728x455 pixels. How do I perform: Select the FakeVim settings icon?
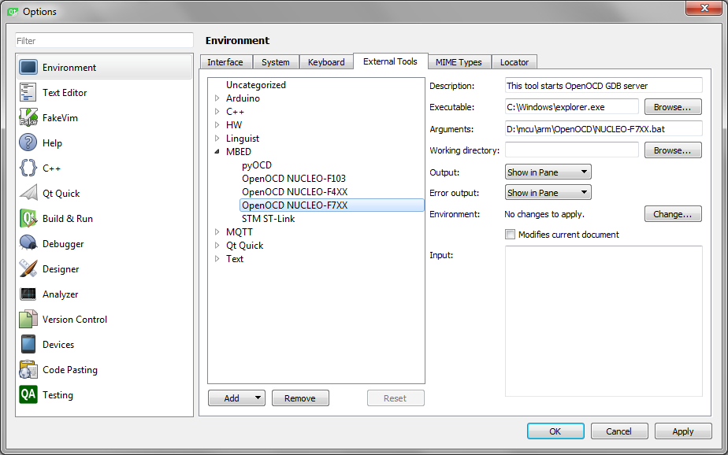pyautogui.click(x=27, y=117)
